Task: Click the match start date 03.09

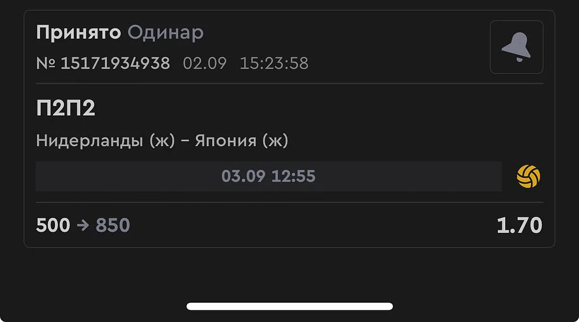Action: tap(243, 176)
